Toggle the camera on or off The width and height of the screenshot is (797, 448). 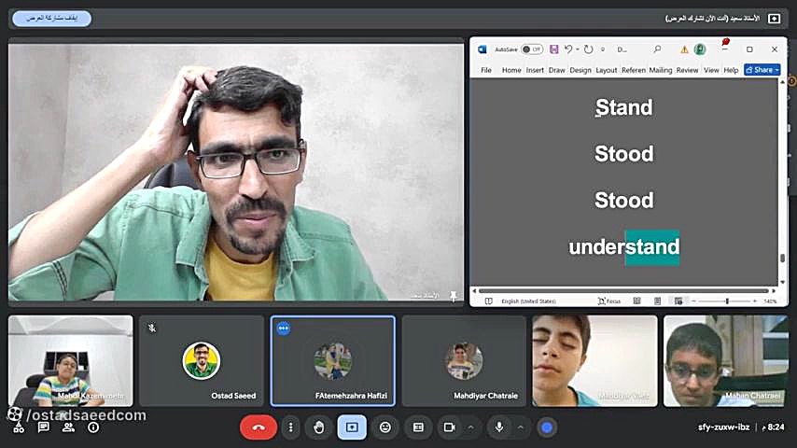[x=449, y=427]
